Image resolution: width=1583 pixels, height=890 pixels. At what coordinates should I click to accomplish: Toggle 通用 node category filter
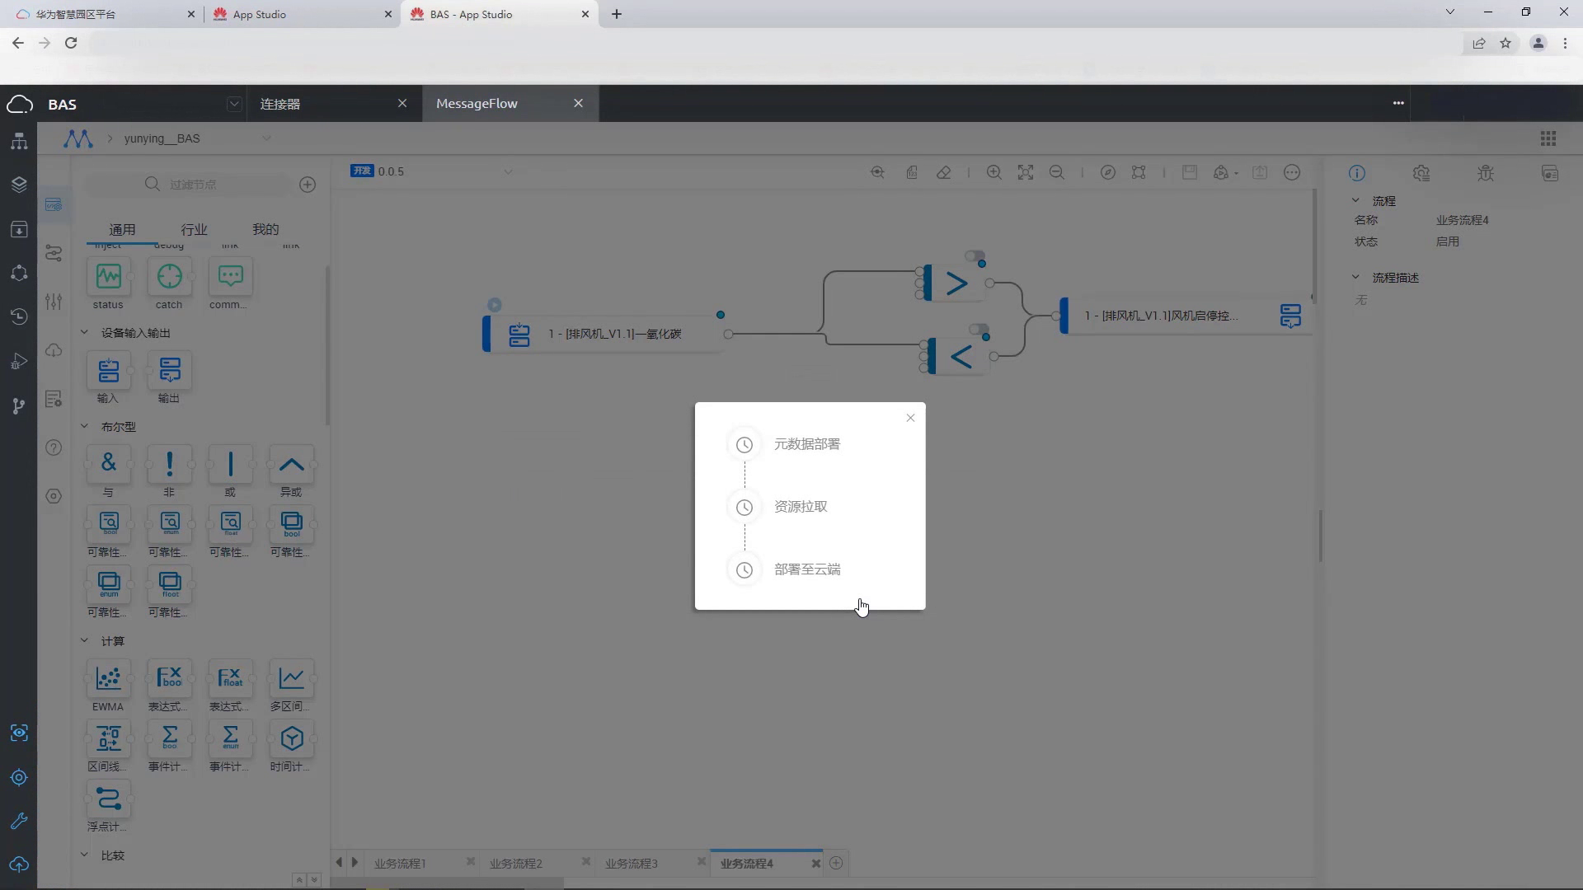click(123, 229)
